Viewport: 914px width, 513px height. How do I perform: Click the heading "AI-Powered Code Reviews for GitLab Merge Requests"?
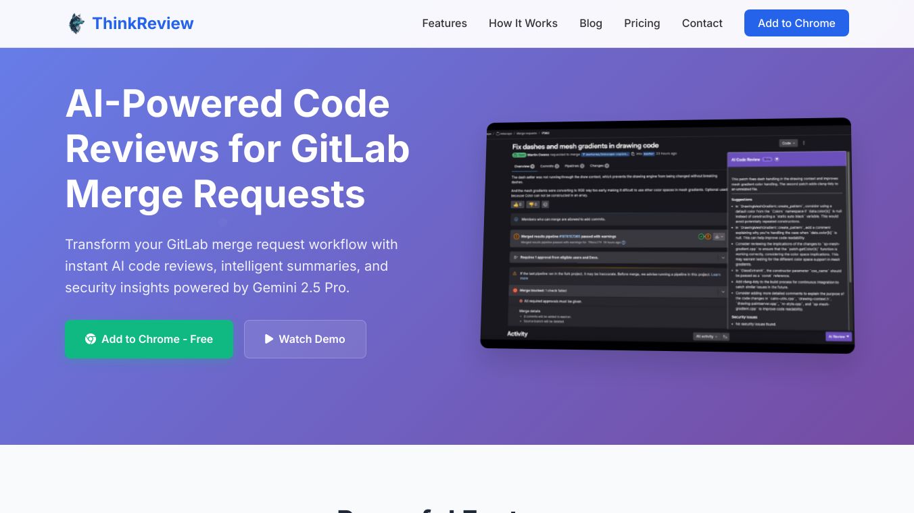(x=237, y=149)
